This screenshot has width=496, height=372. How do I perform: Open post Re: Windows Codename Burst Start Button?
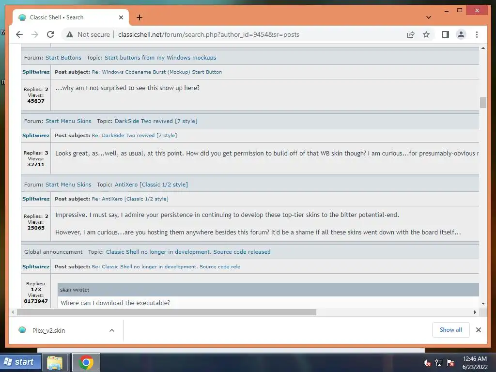coord(156,72)
